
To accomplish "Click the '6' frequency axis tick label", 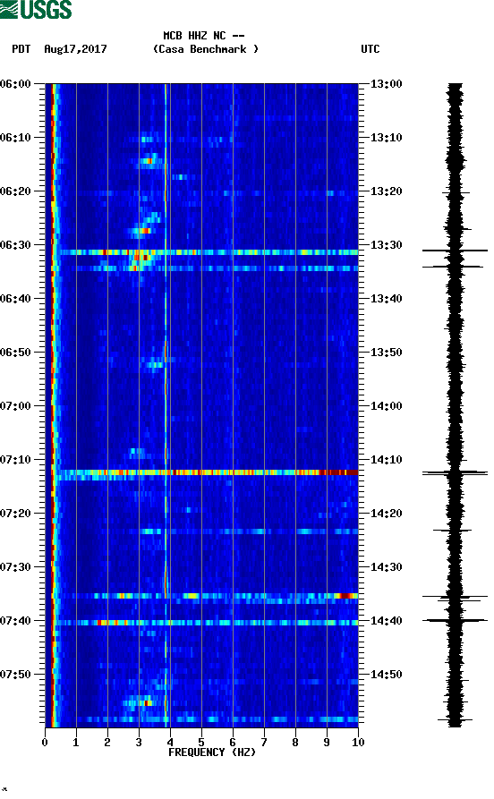I will tap(233, 743).
